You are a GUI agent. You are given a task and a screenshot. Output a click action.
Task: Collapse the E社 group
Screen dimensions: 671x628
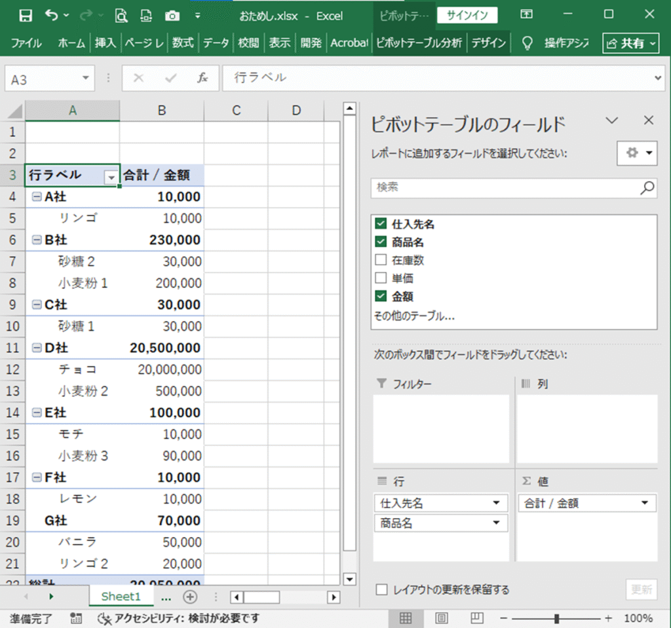click(x=37, y=413)
